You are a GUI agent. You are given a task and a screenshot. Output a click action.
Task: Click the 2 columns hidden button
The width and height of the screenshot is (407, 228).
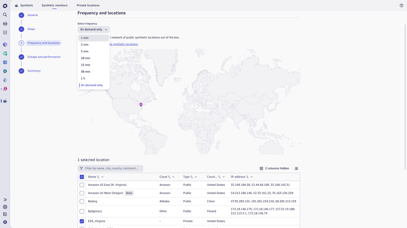click(274, 168)
